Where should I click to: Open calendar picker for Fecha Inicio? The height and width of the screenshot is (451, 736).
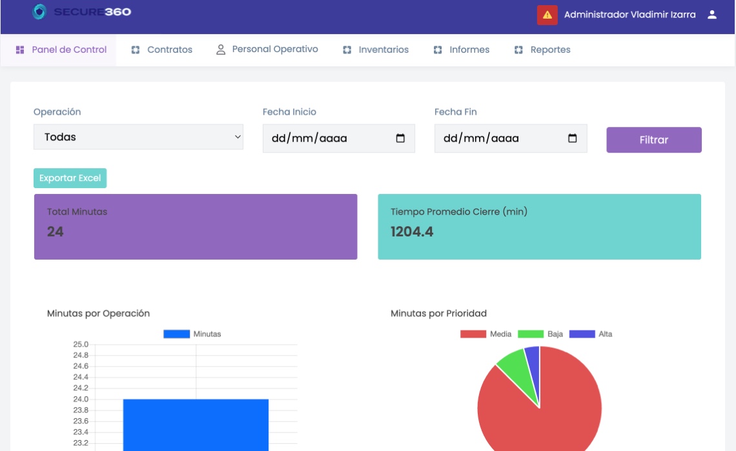[400, 138]
